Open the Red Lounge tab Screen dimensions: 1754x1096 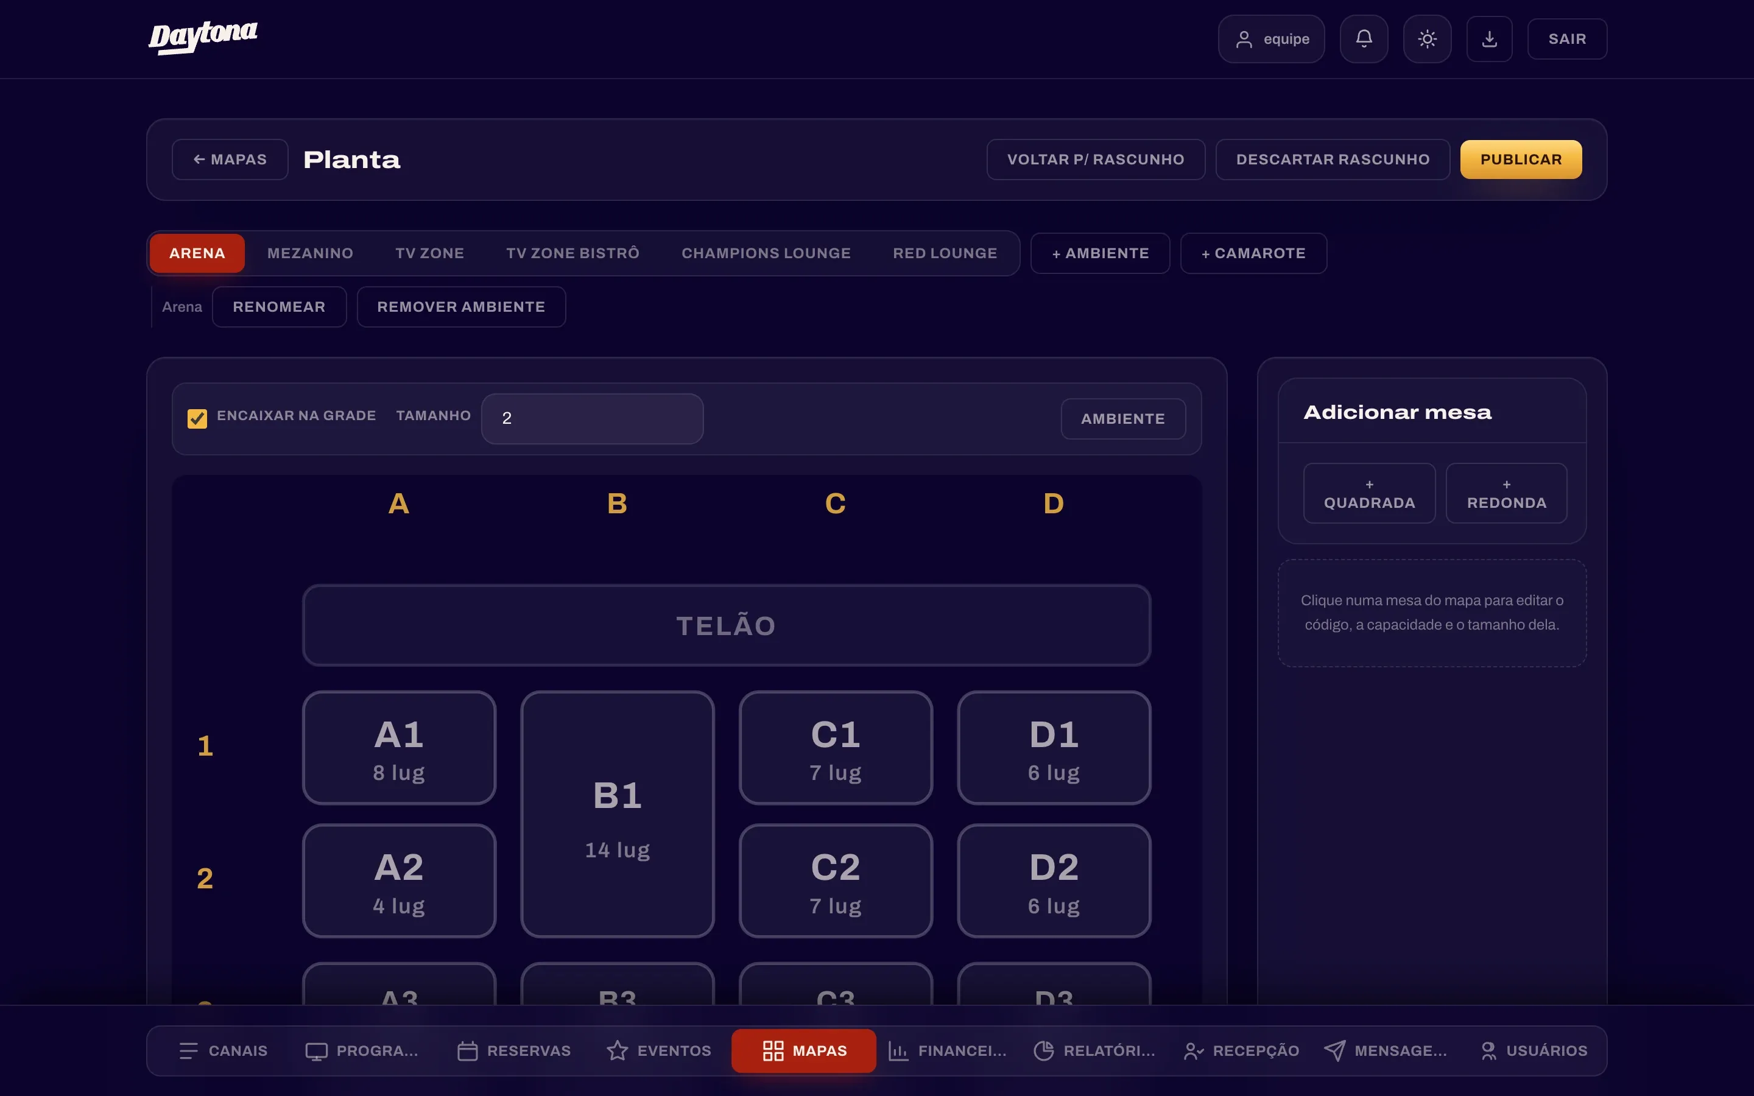pos(945,253)
